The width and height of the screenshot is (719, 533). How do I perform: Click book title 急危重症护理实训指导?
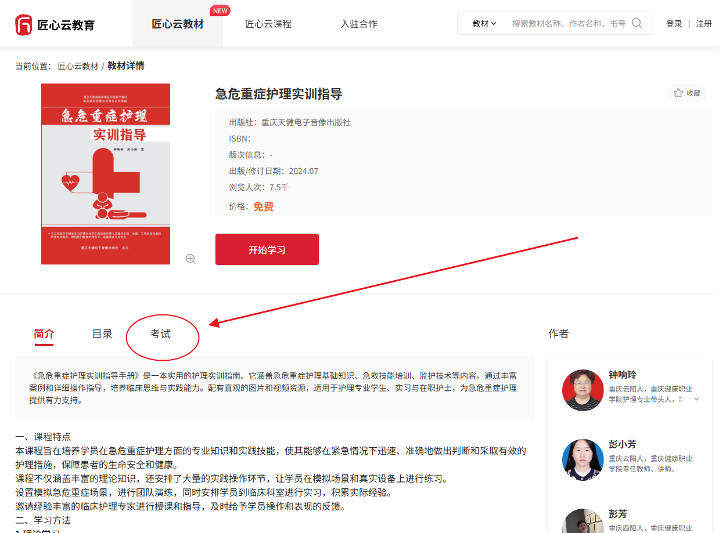(x=279, y=94)
